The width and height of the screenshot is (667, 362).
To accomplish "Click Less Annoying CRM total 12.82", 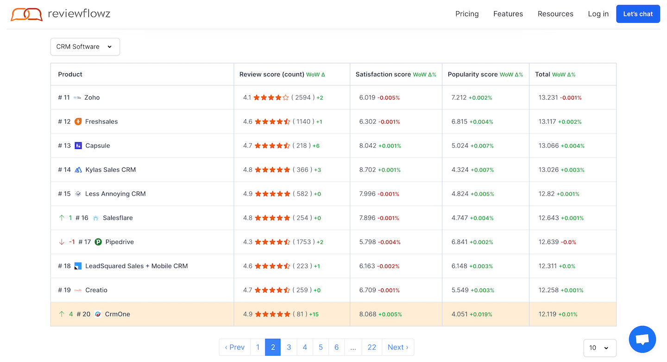I will point(547,194).
